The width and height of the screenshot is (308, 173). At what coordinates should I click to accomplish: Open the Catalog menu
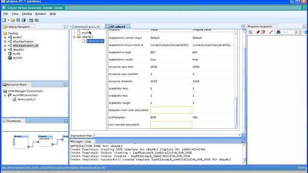click(x=27, y=14)
